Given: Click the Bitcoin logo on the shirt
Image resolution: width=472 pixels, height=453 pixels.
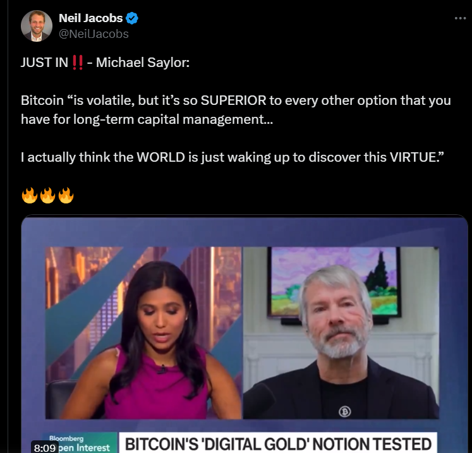Looking at the screenshot, I should (x=344, y=411).
